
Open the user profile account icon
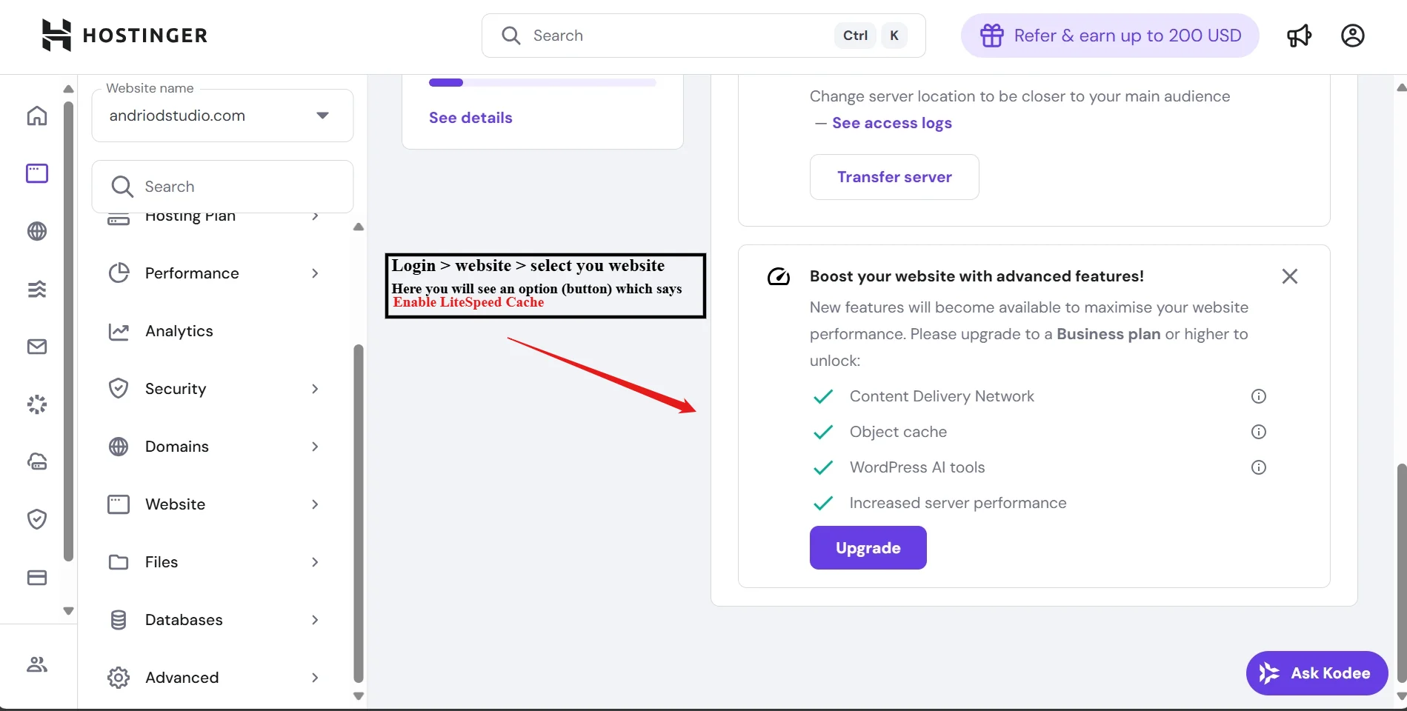tap(1352, 36)
